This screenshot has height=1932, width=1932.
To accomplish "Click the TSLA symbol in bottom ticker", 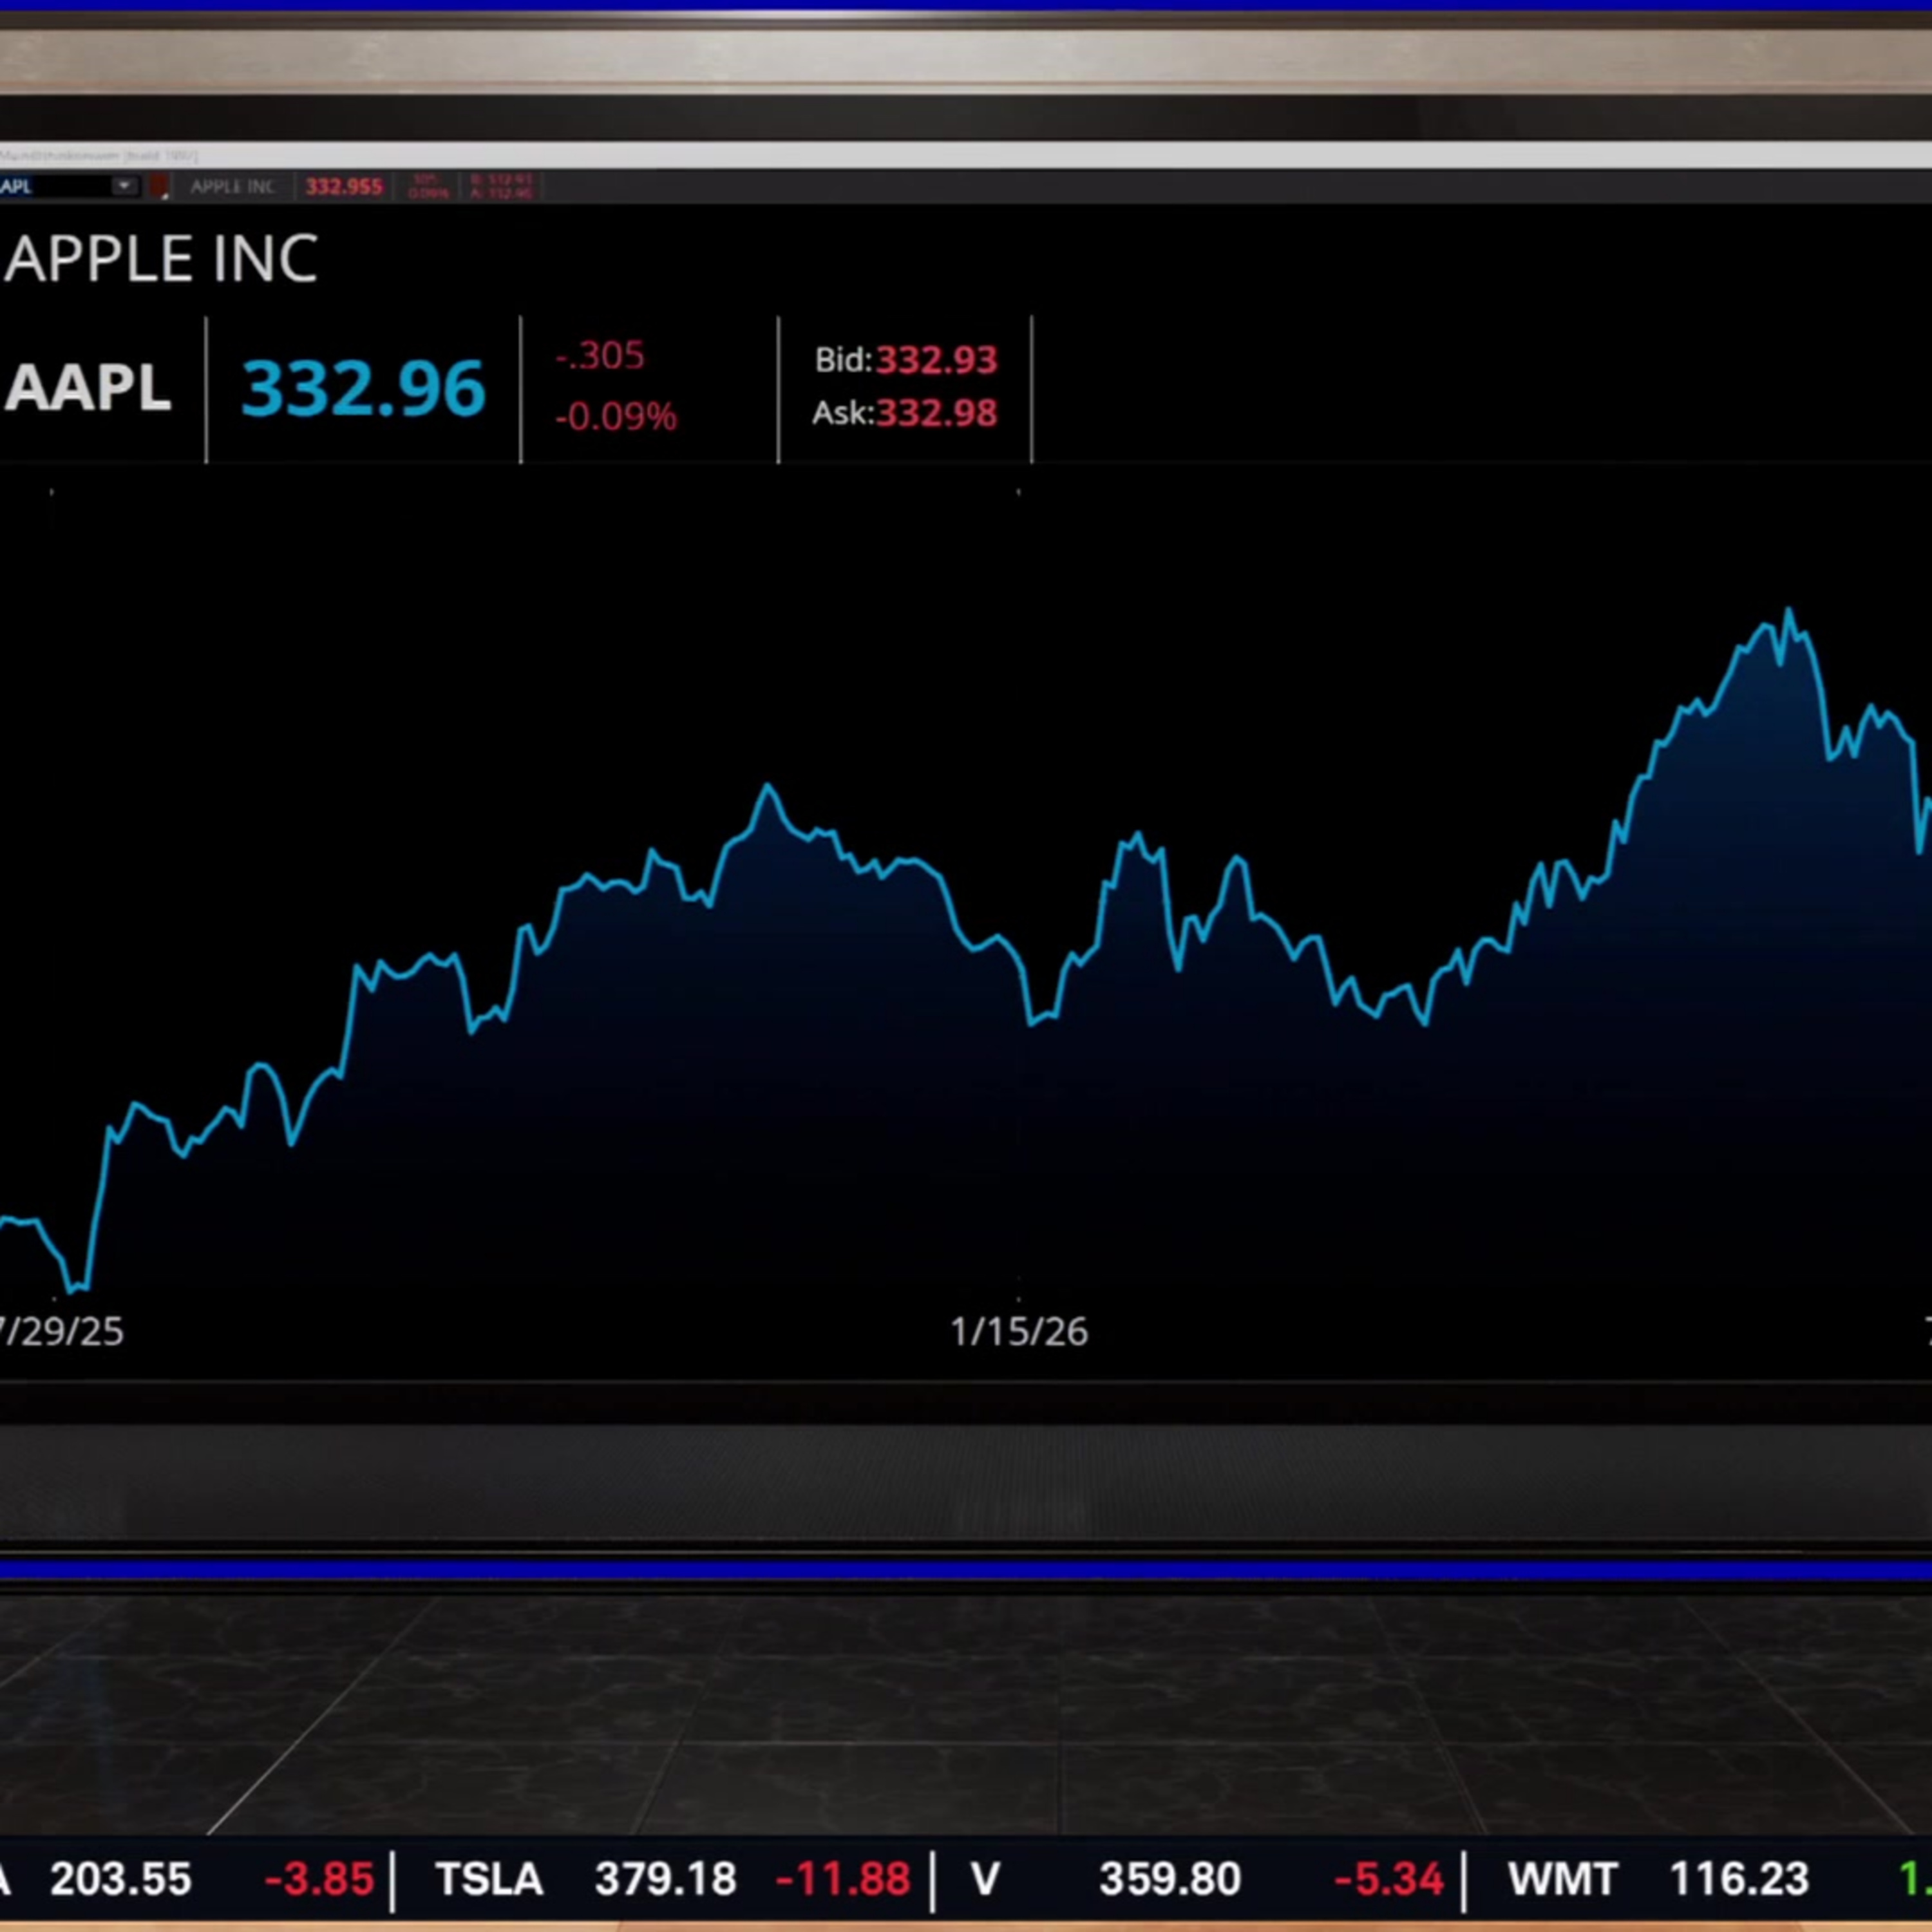I will pyautogui.click(x=489, y=1879).
